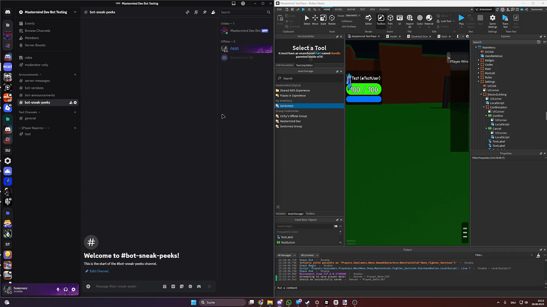Open Mastermind Dev Bot Testing server dropdown

[48, 12]
